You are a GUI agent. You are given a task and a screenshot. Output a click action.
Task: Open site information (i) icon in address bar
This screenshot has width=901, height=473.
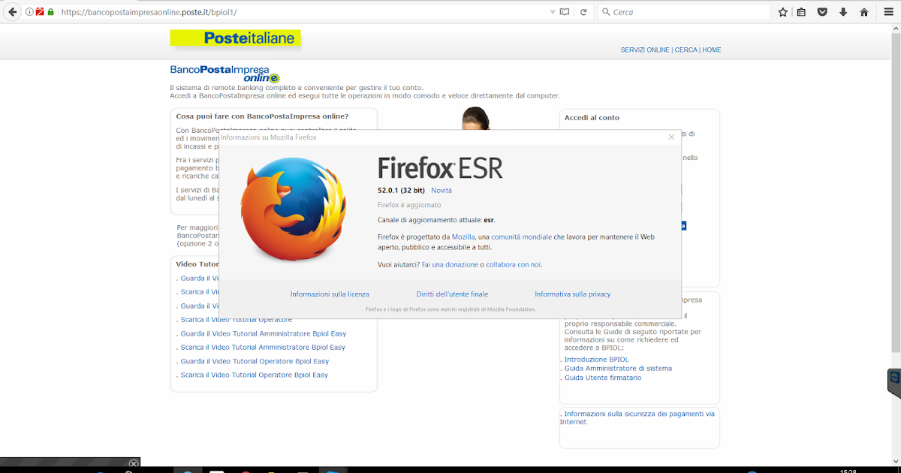coord(29,12)
